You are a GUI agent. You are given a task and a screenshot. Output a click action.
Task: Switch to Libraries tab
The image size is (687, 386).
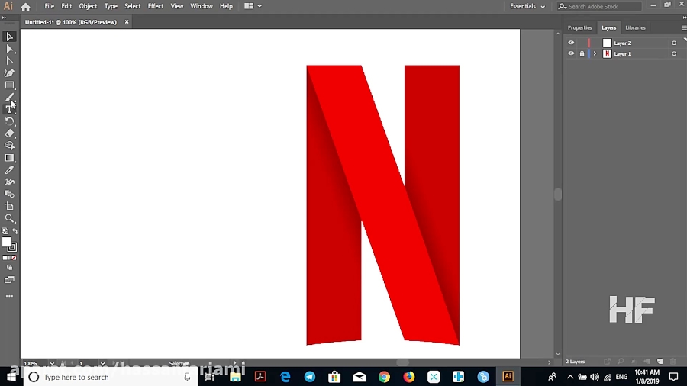635,27
